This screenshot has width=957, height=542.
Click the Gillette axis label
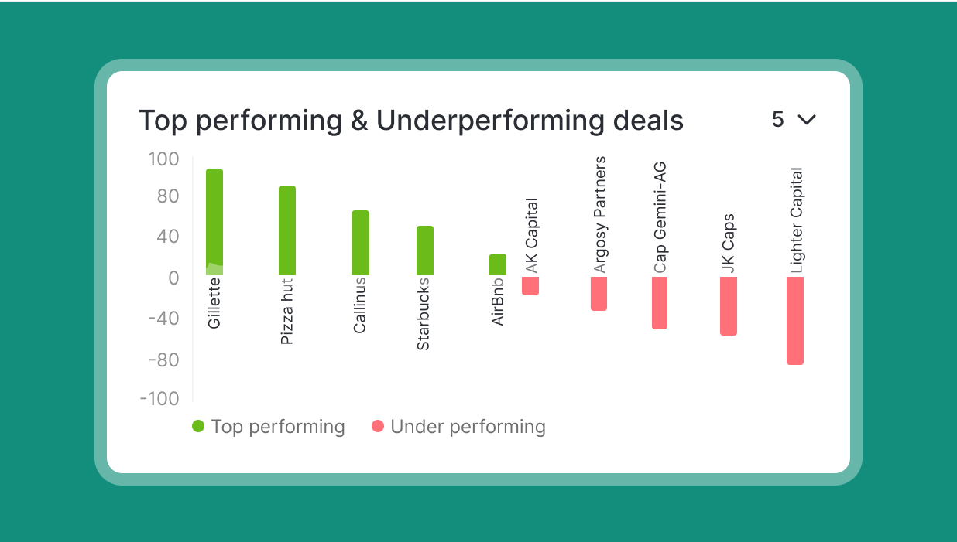[214, 304]
